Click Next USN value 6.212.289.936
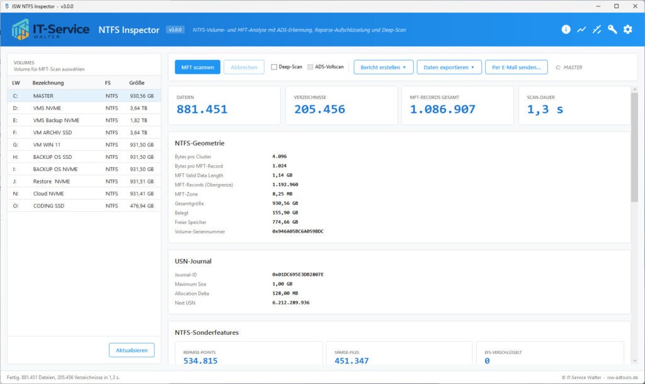This screenshot has width=645, height=384. click(x=291, y=303)
